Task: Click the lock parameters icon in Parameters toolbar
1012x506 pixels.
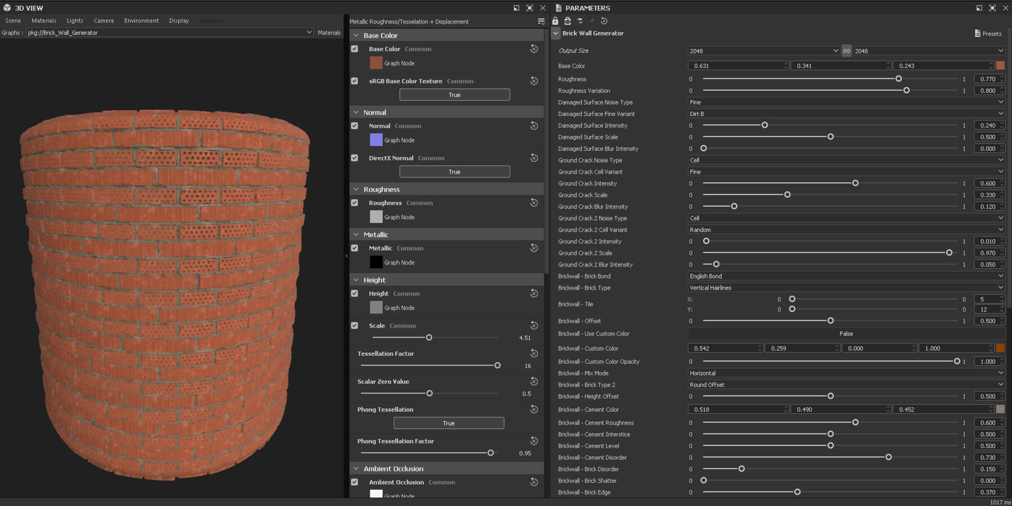Action: click(555, 21)
